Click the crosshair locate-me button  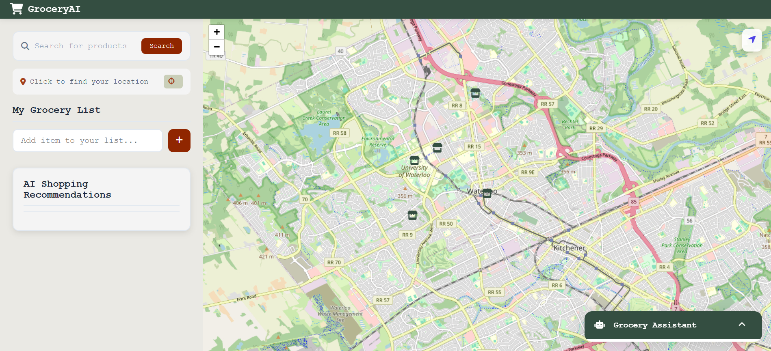click(x=173, y=81)
